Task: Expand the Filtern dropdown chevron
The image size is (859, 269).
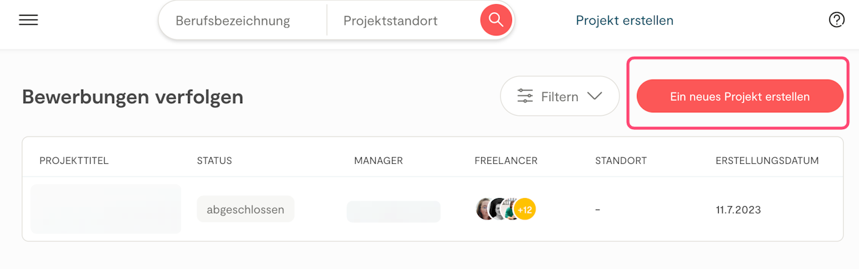Action: click(x=595, y=96)
